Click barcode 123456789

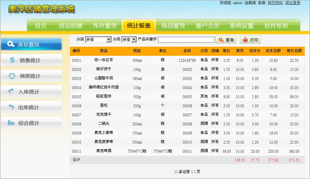coord(187,60)
